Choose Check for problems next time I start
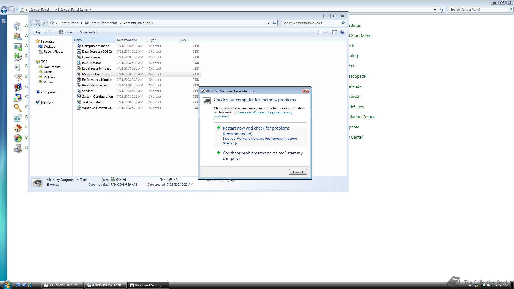The width and height of the screenshot is (514, 289). click(x=260, y=156)
